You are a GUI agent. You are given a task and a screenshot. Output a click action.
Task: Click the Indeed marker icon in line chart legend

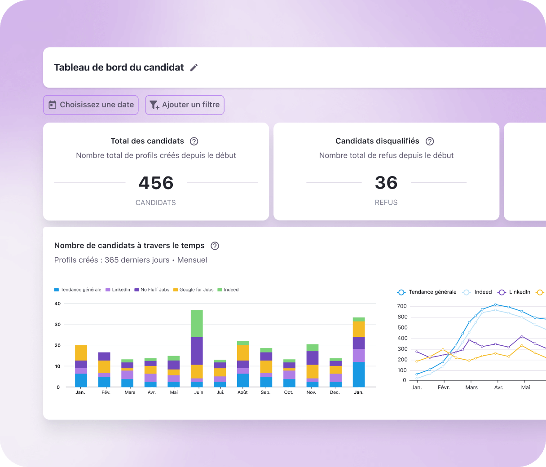click(466, 292)
